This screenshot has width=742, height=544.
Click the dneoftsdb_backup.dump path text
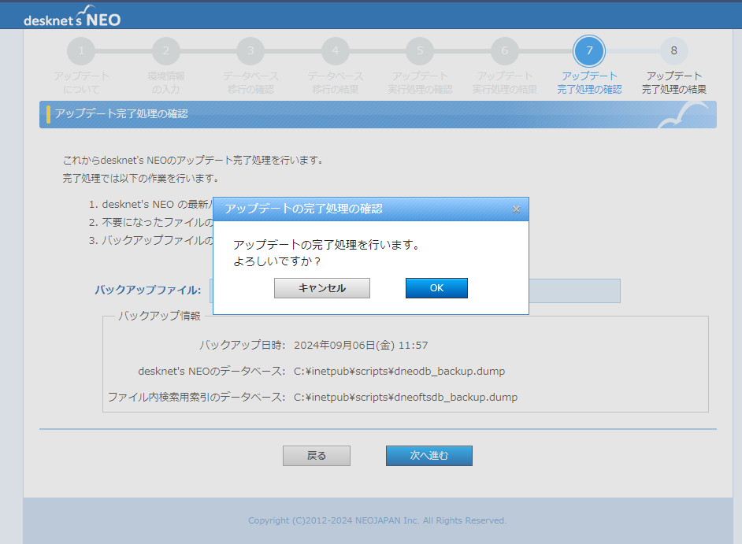pyautogui.click(x=406, y=397)
